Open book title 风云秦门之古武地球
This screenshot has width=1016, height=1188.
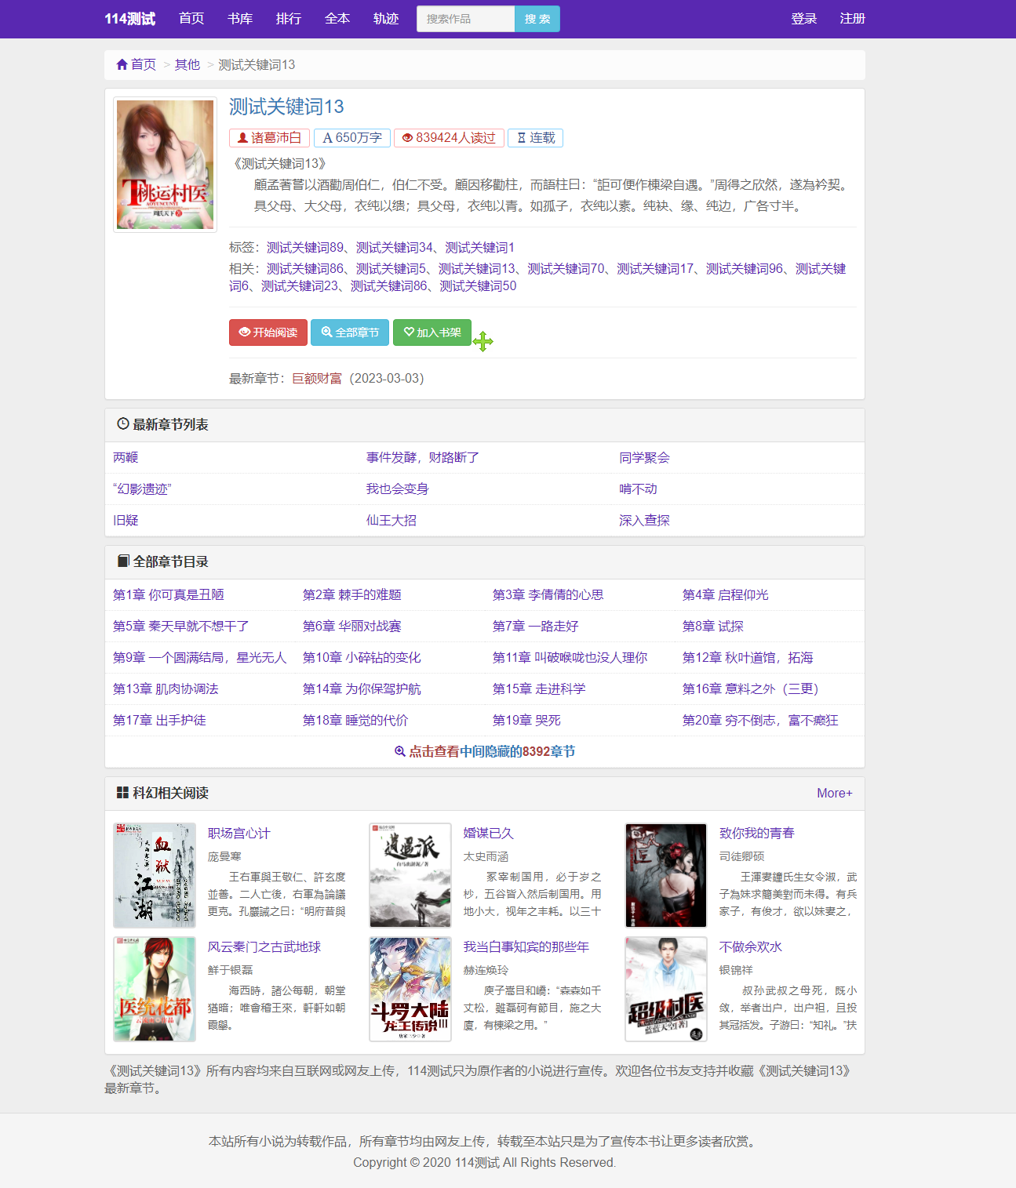pyautogui.click(x=264, y=946)
